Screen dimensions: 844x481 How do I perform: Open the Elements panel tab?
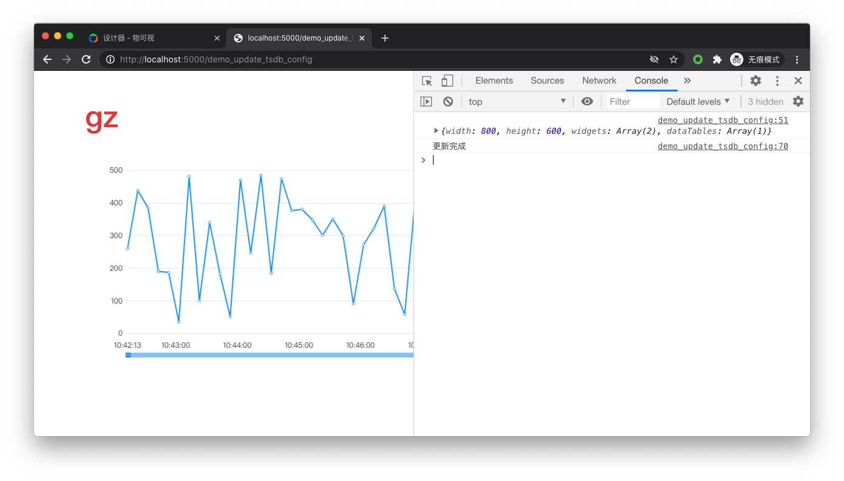(494, 81)
